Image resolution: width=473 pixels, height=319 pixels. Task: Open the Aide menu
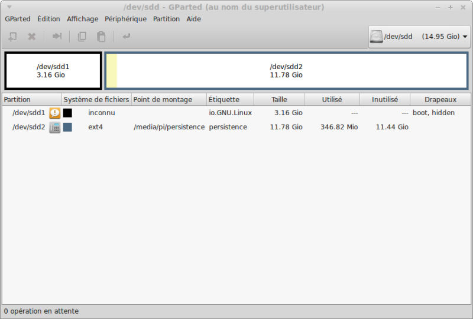(194, 19)
